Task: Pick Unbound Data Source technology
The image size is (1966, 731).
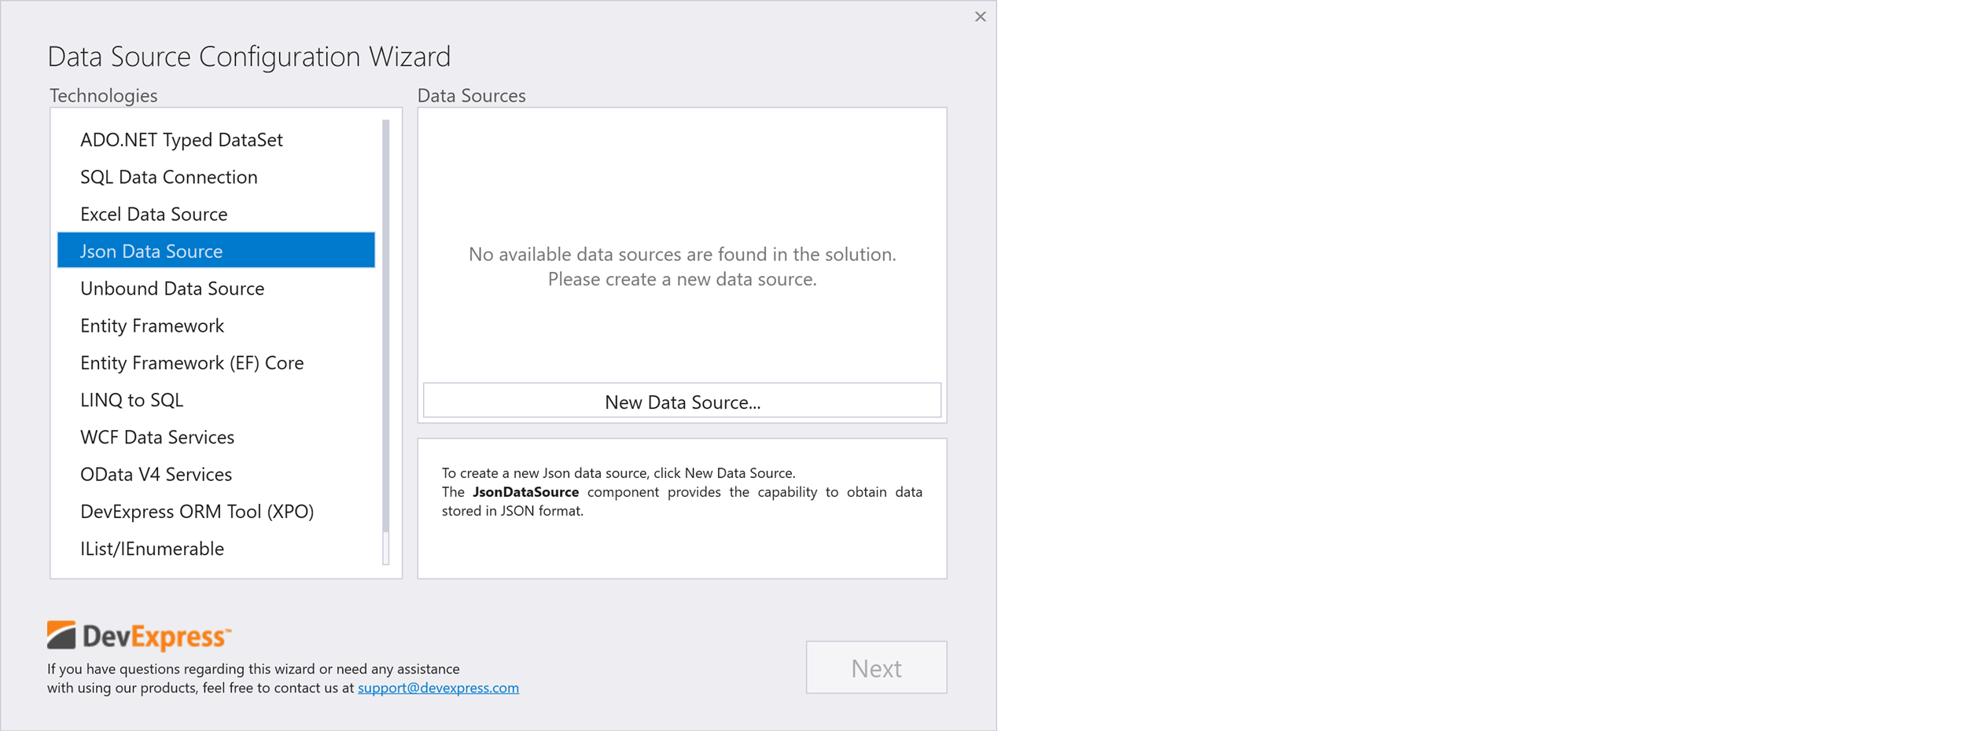Action: click(x=215, y=288)
